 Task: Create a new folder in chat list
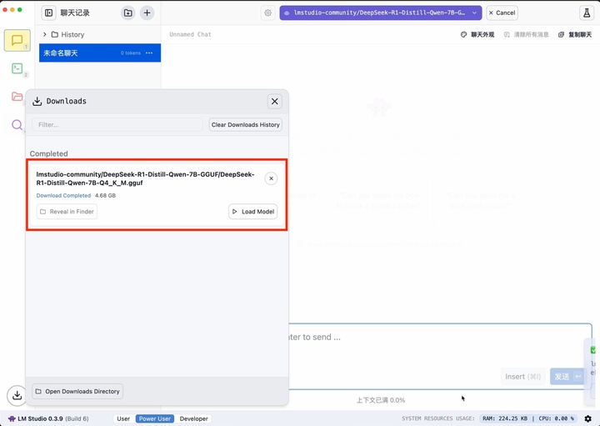click(x=128, y=13)
